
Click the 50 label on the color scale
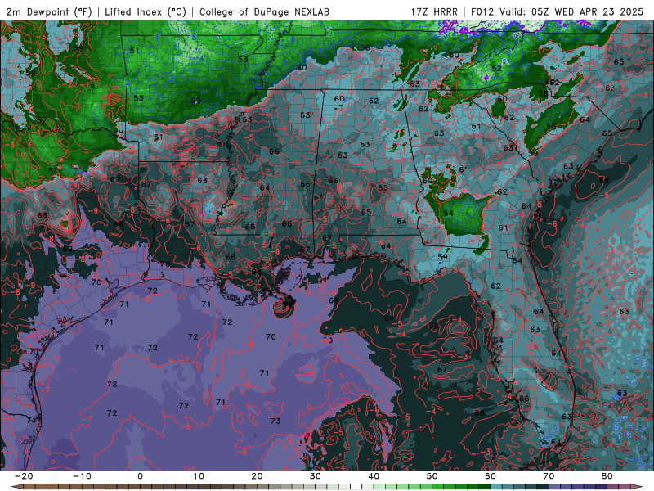pos(432,476)
